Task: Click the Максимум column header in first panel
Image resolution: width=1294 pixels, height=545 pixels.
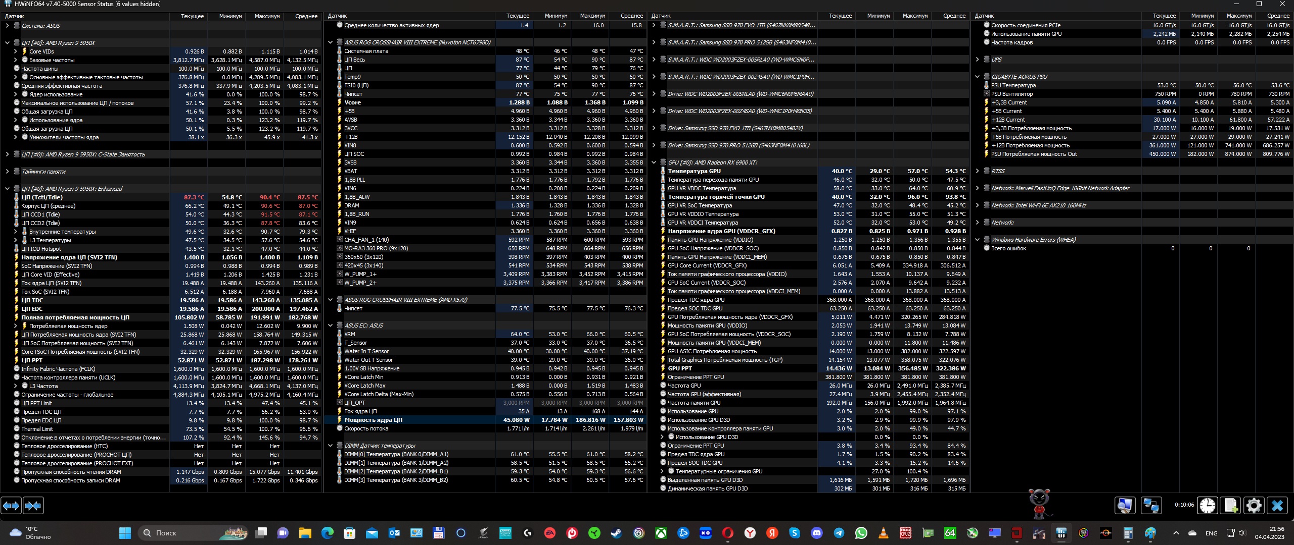Action: (x=267, y=16)
